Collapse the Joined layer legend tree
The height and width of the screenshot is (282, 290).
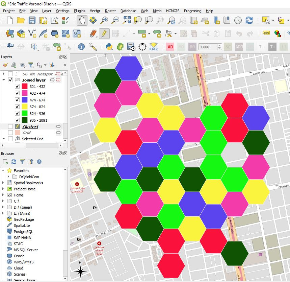(4, 80)
